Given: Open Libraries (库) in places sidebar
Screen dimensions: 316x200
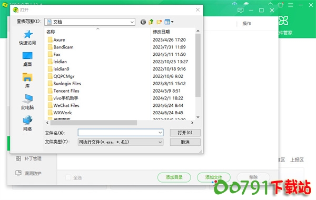Looking at the screenshot, I should point(27,81).
